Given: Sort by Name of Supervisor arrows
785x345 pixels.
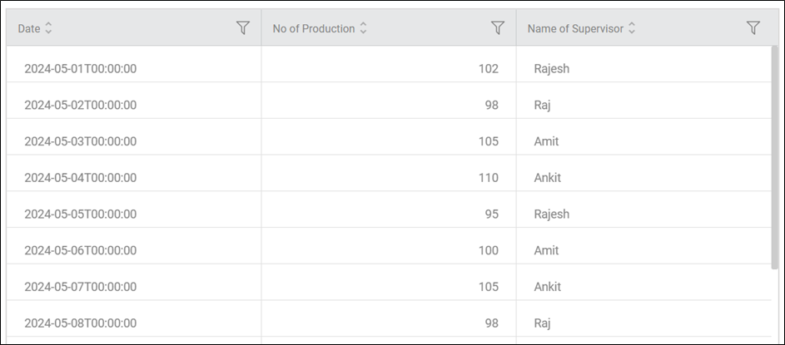Looking at the screenshot, I should coord(631,28).
